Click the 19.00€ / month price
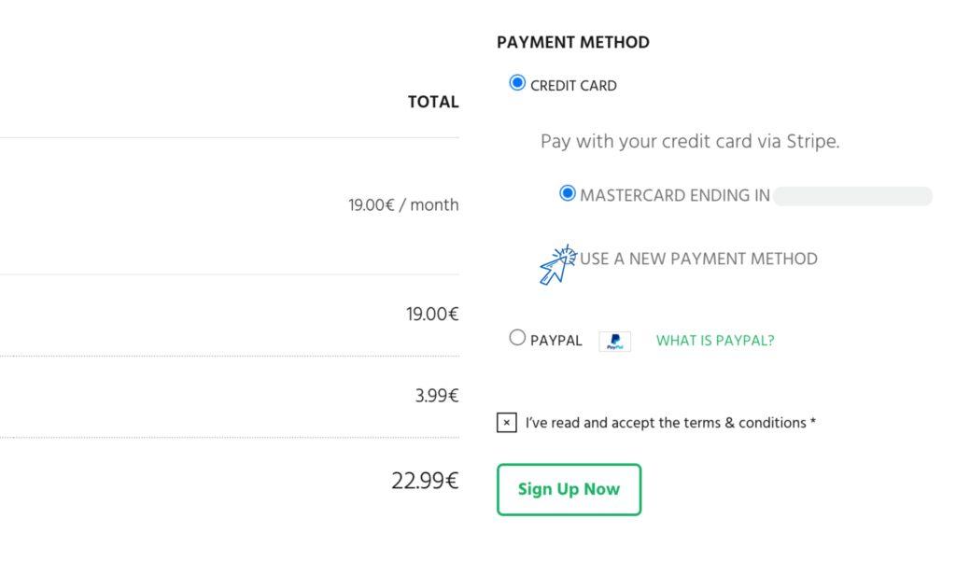Viewport: 956px width, 575px height. [x=403, y=205]
